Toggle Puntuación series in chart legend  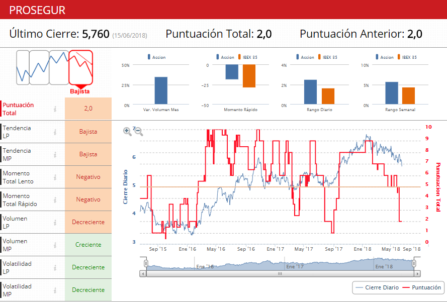[422, 287]
